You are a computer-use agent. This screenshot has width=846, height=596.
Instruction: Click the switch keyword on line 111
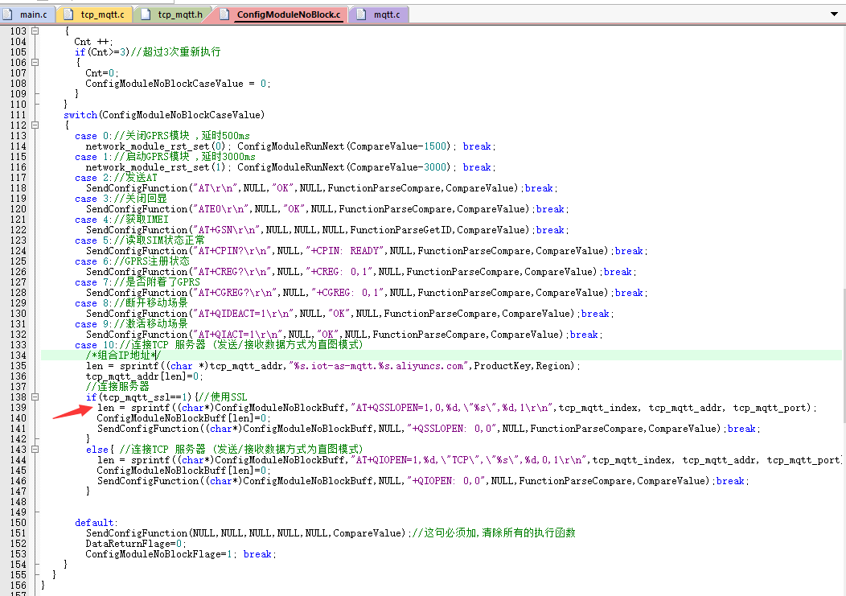pos(80,115)
